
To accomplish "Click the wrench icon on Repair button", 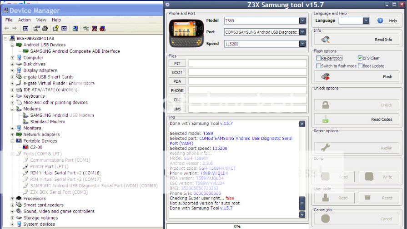I will [326, 148].
